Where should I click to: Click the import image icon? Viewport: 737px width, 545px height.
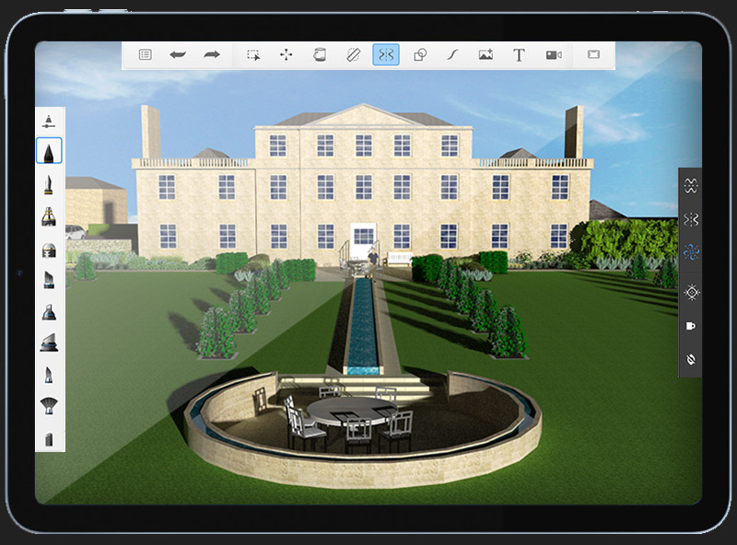[x=485, y=55]
